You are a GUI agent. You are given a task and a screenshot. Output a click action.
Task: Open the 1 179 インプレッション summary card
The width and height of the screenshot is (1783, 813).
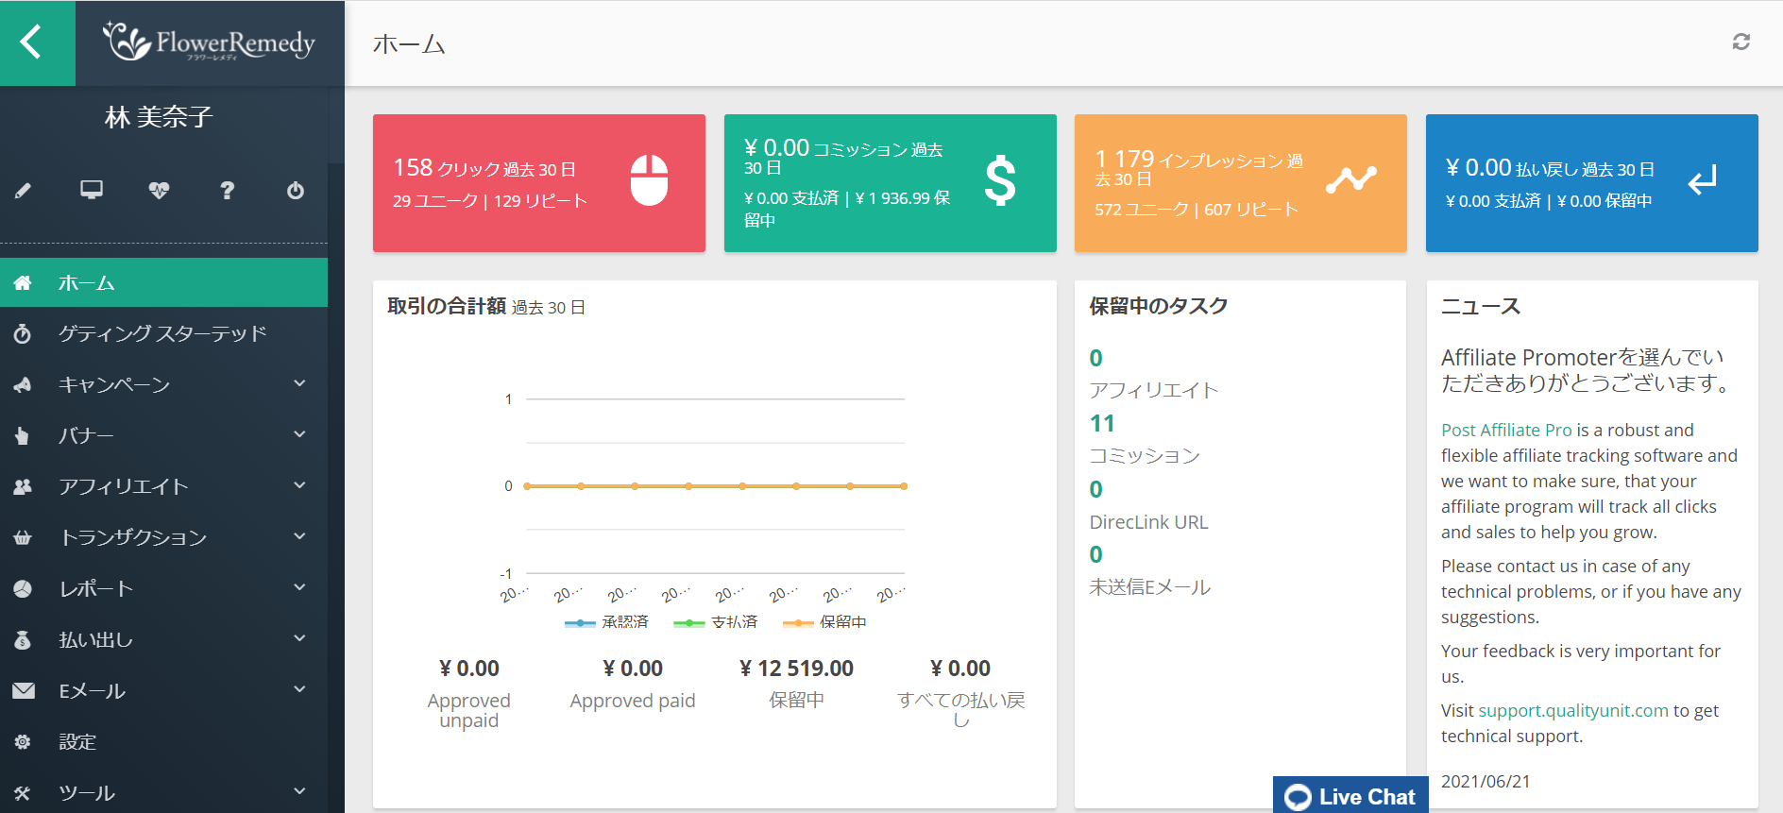1241,183
